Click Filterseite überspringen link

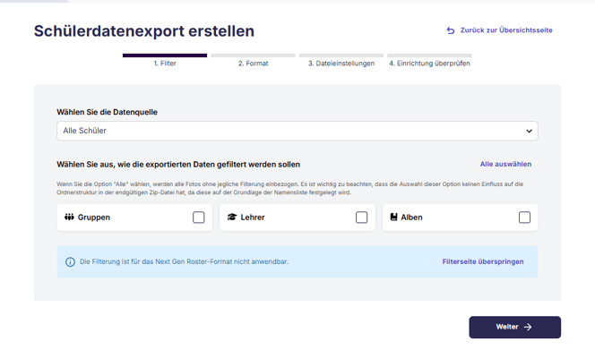(483, 261)
